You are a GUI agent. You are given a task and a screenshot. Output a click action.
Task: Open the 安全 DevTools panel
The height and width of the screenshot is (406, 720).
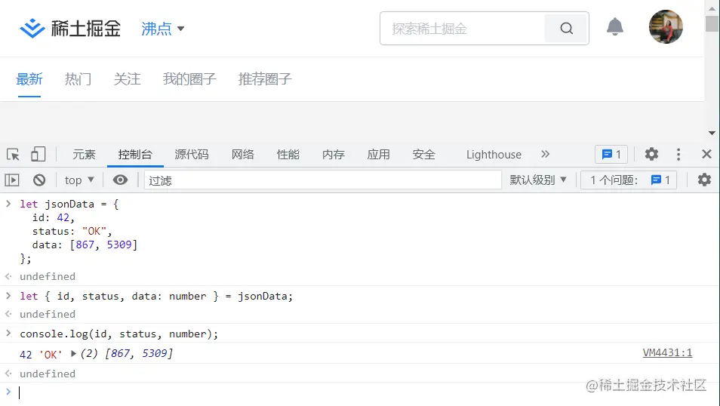click(424, 155)
